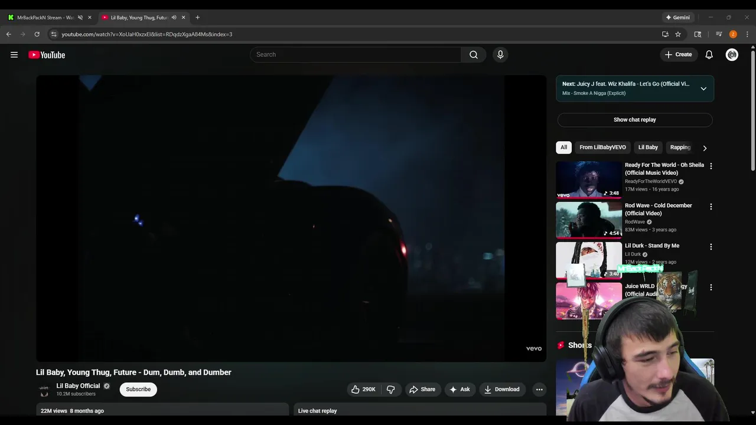The image size is (756, 425).
Task: Click the Share button
Action: [422, 389]
